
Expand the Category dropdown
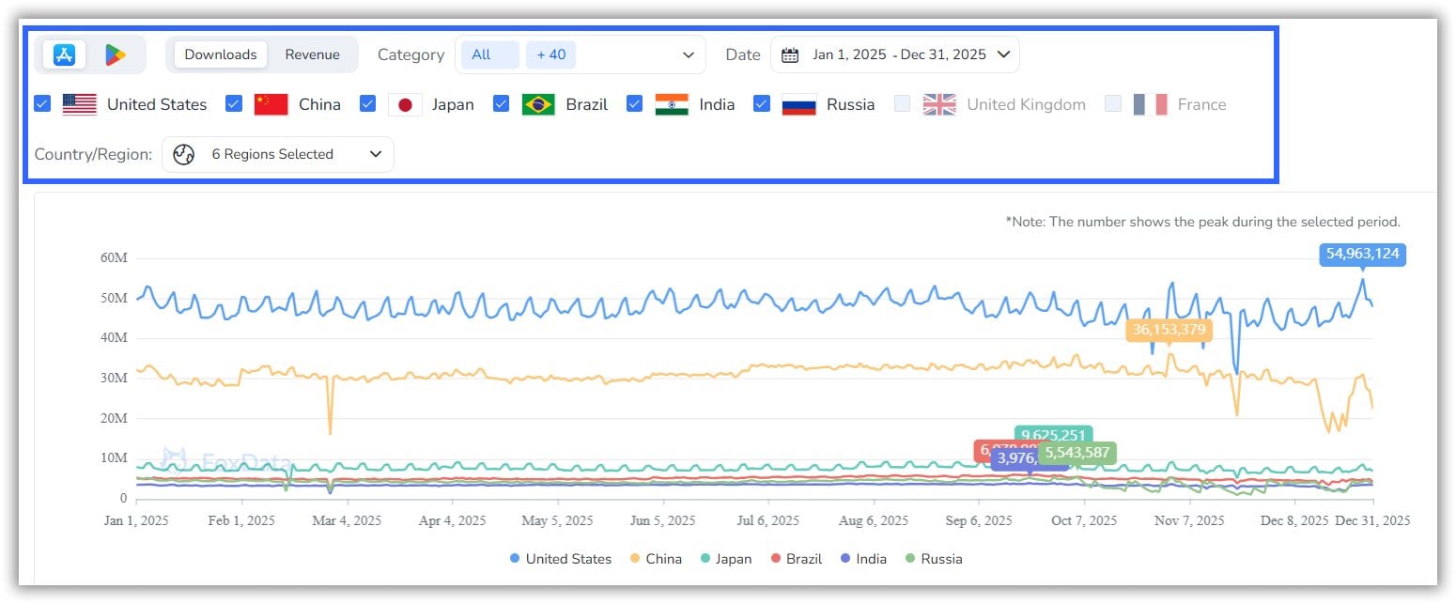(x=689, y=54)
